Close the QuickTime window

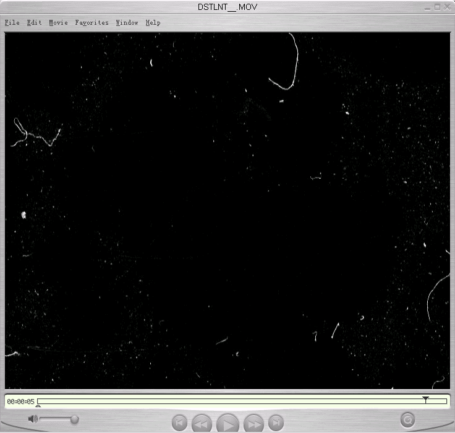click(x=447, y=7)
